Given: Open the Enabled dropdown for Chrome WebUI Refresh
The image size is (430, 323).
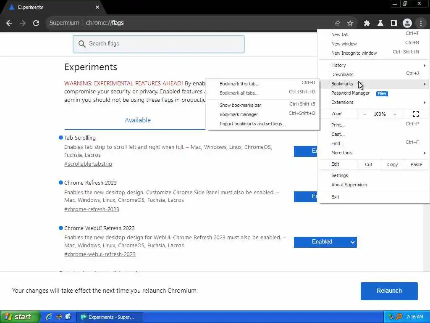Looking at the screenshot, I should coord(325,242).
